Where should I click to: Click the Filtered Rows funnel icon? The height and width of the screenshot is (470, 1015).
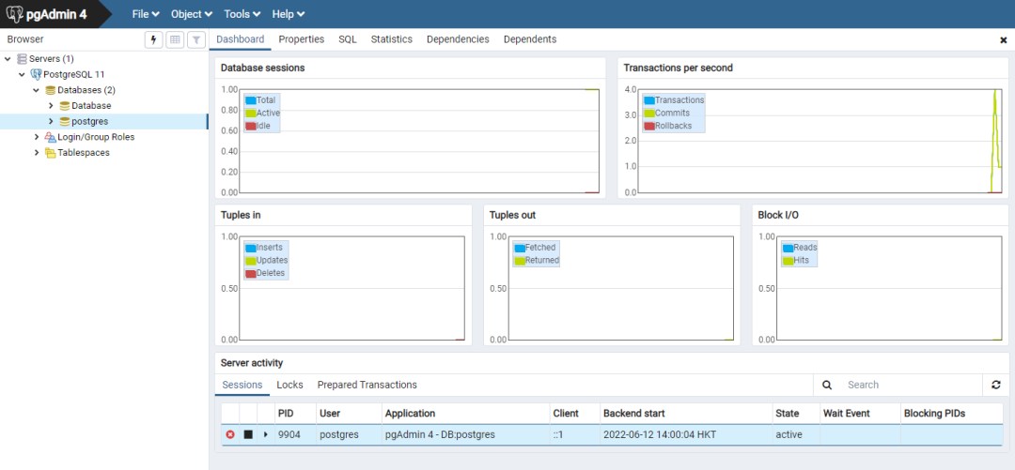click(196, 39)
